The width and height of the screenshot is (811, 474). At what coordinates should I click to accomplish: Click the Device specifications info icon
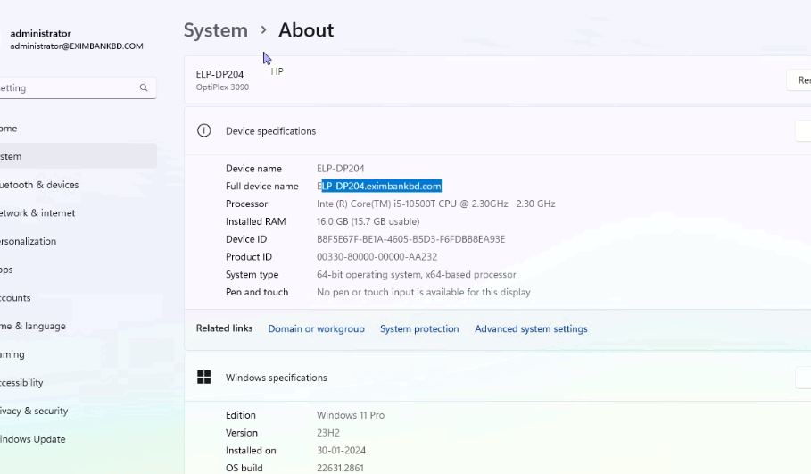pyautogui.click(x=203, y=131)
